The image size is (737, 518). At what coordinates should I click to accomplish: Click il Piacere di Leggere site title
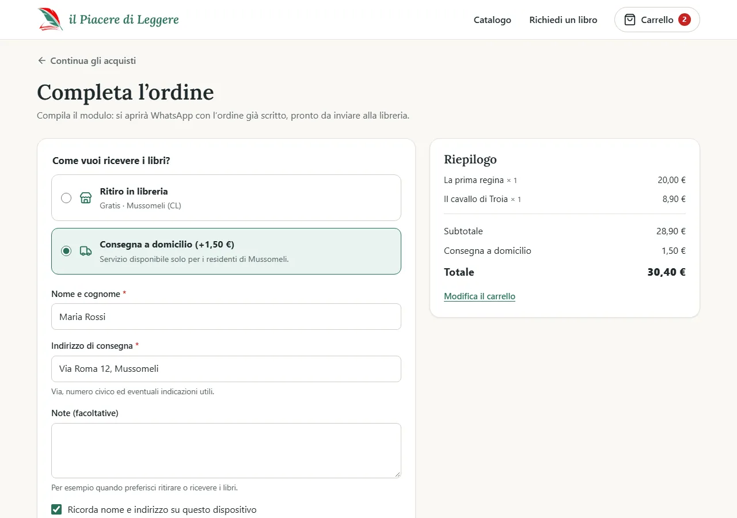pyautogui.click(x=124, y=20)
